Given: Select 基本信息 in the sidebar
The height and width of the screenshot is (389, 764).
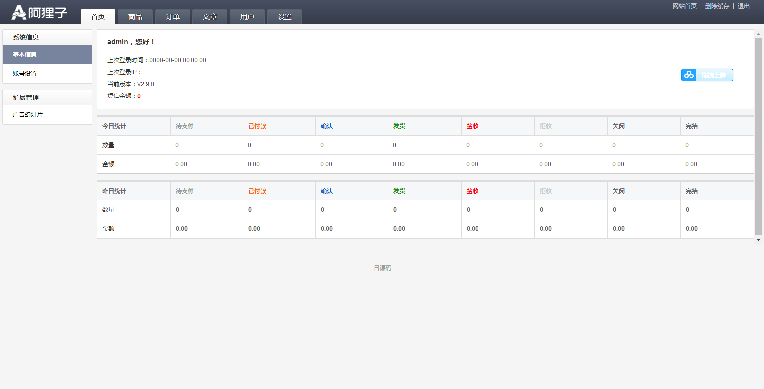Looking at the screenshot, I should [x=25, y=55].
